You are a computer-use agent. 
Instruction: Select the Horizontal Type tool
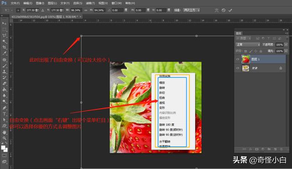point(4,114)
